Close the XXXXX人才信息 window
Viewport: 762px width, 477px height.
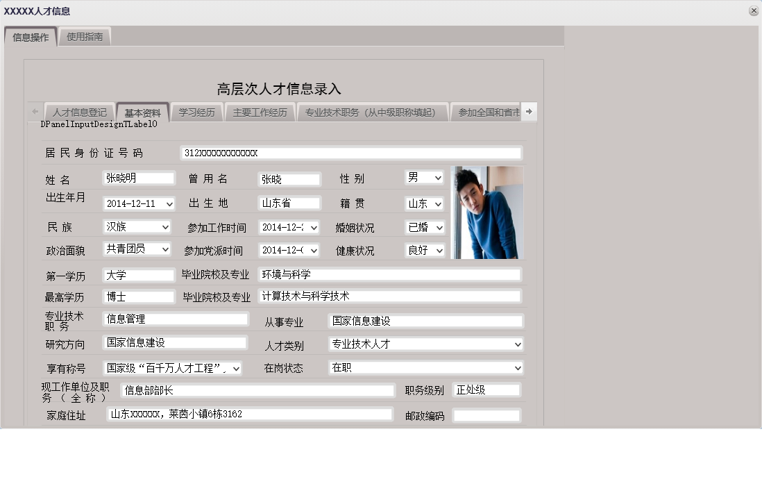point(752,10)
